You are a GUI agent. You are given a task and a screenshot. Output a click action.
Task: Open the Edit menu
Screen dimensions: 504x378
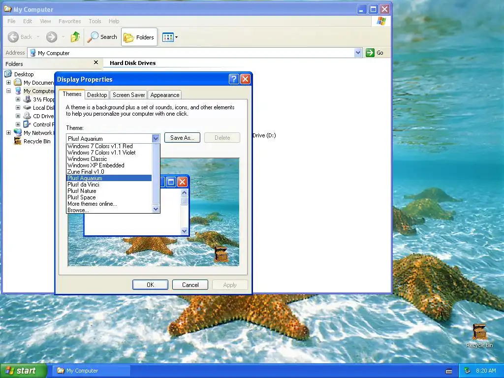point(28,21)
